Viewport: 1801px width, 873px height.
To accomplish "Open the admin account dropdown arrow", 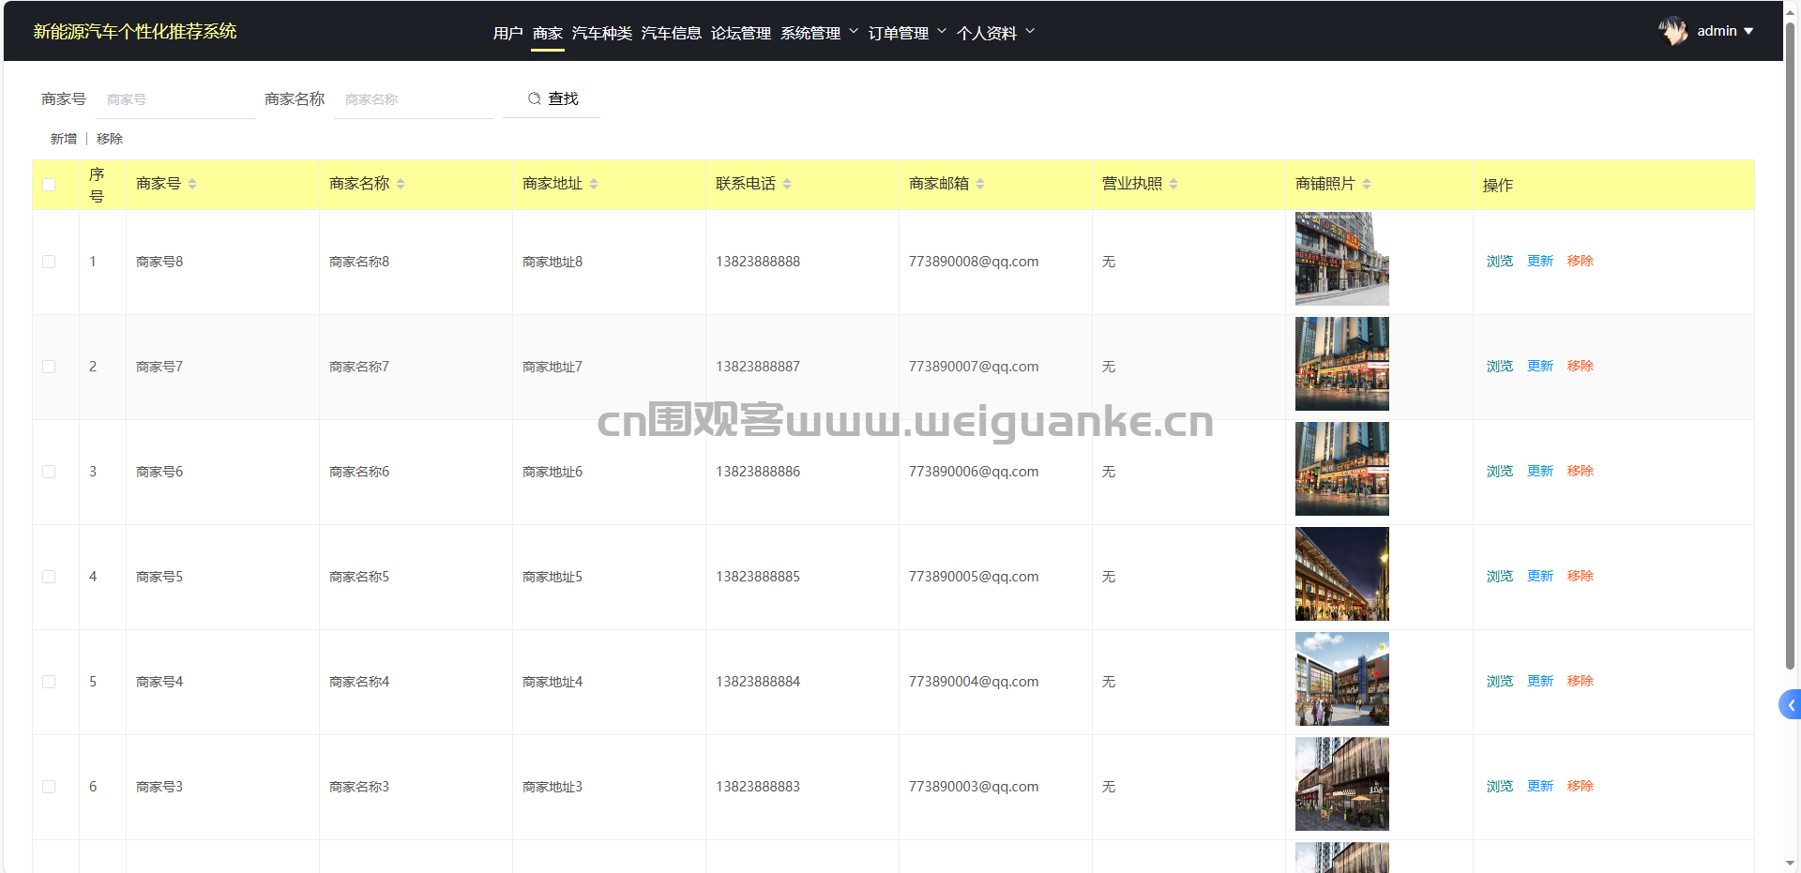I will click(x=1748, y=31).
